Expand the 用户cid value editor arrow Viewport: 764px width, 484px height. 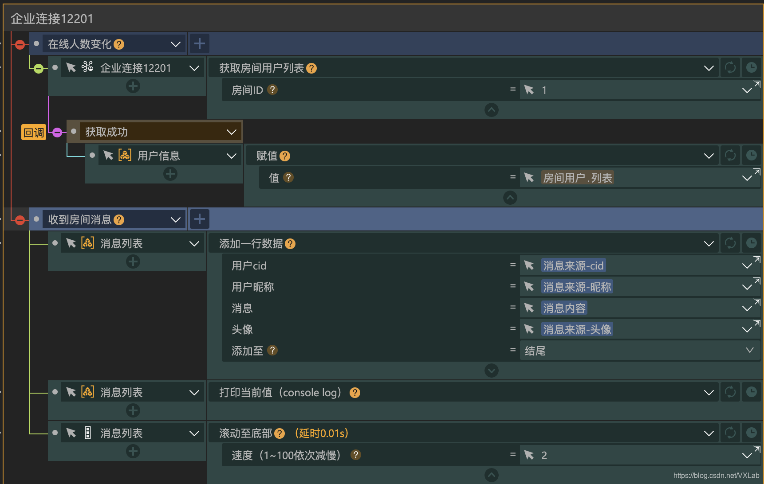(757, 259)
